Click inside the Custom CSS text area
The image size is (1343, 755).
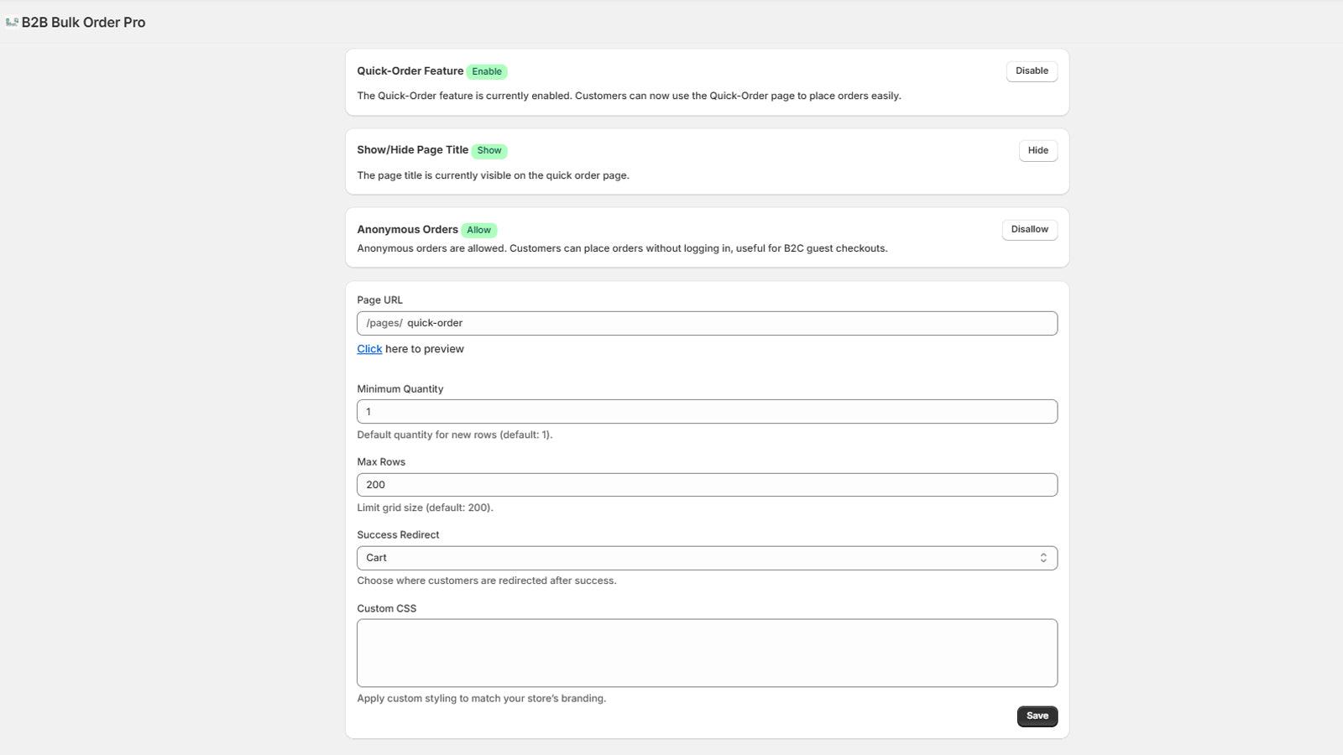point(708,653)
